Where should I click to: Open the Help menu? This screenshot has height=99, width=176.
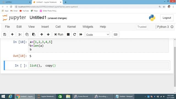103,27
